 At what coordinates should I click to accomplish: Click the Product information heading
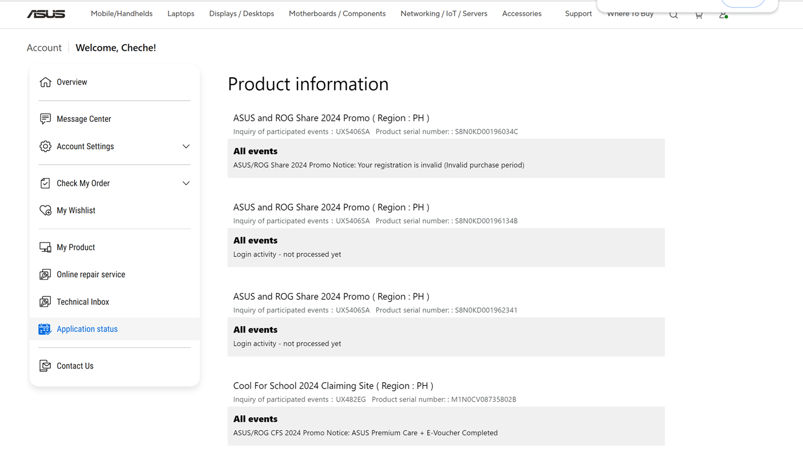click(x=308, y=84)
